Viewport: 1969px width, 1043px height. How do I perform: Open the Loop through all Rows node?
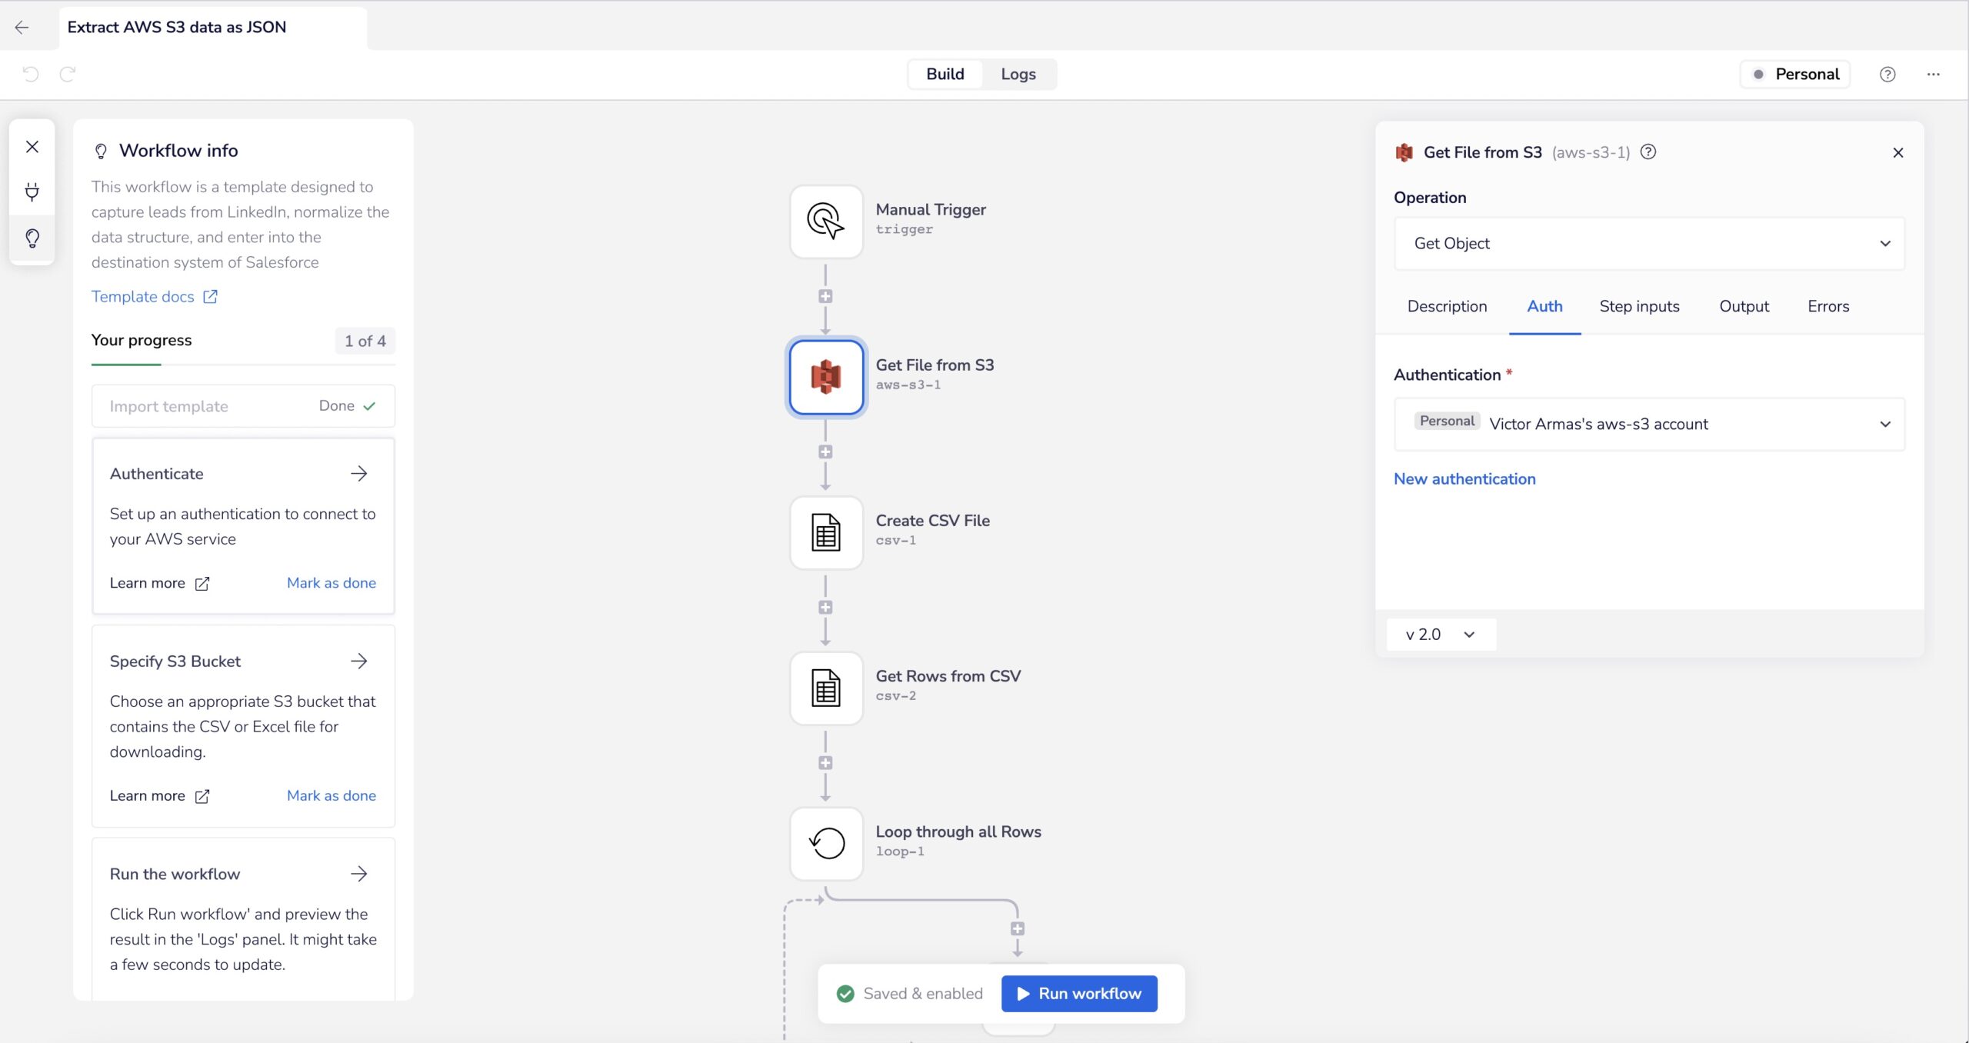tap(826, 843)
